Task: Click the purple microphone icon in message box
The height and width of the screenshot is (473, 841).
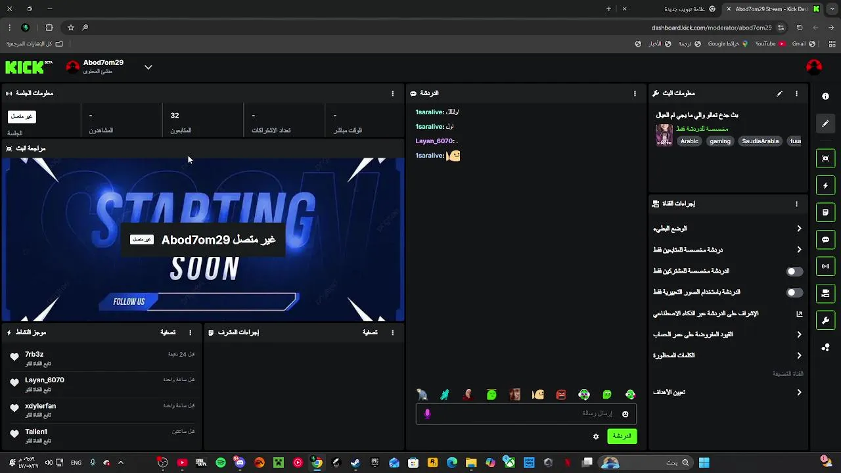Action: point(427,414)
